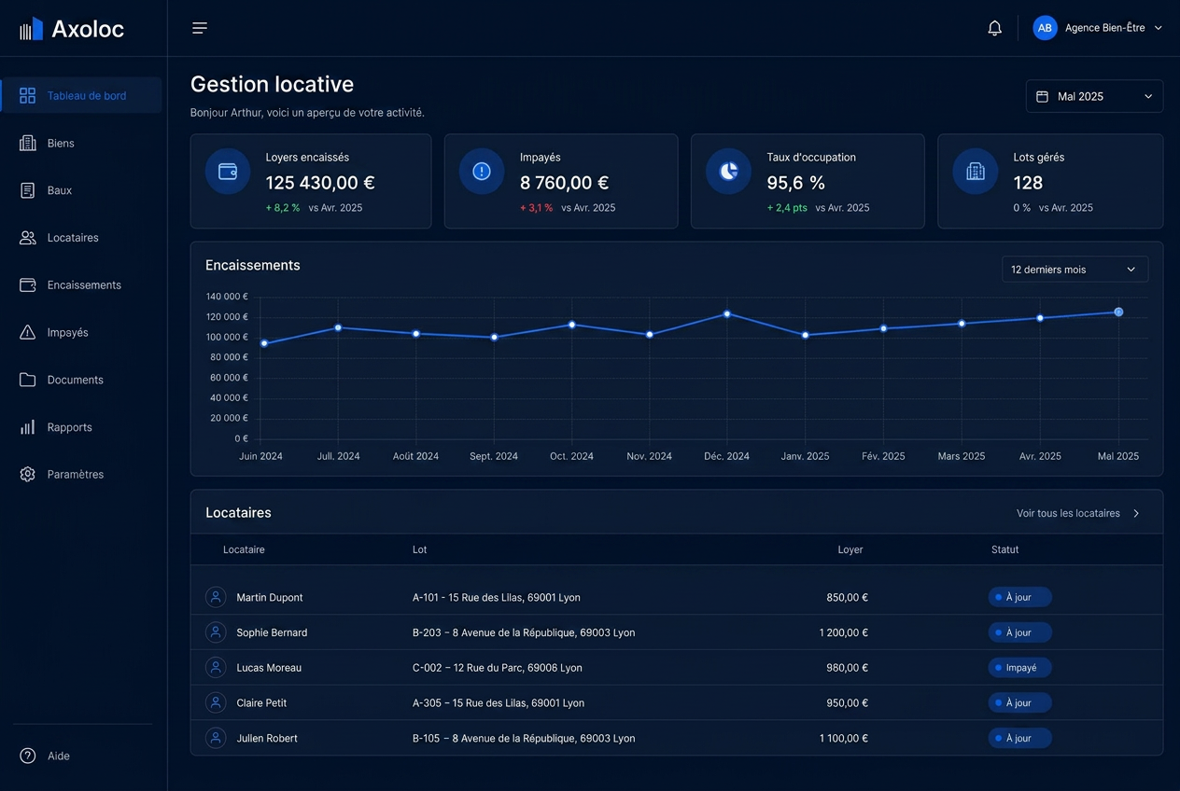This screenshot has width=1180, height=791.
Task: Click the Impayés exclamation card icon
Action: pyautogui.click(x=482, y=172)
